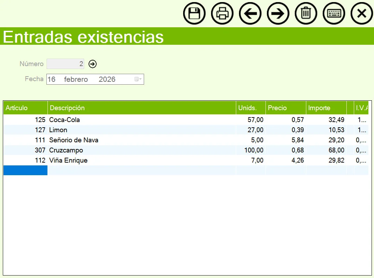Delete the current stock entry
374x278 pixels.
tap(306, 13)
